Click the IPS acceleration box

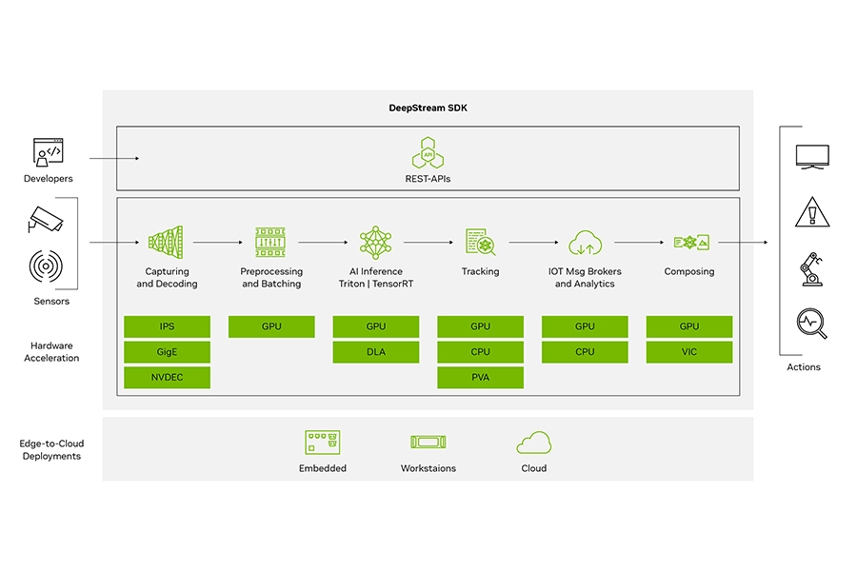click(x=168, y=326)
